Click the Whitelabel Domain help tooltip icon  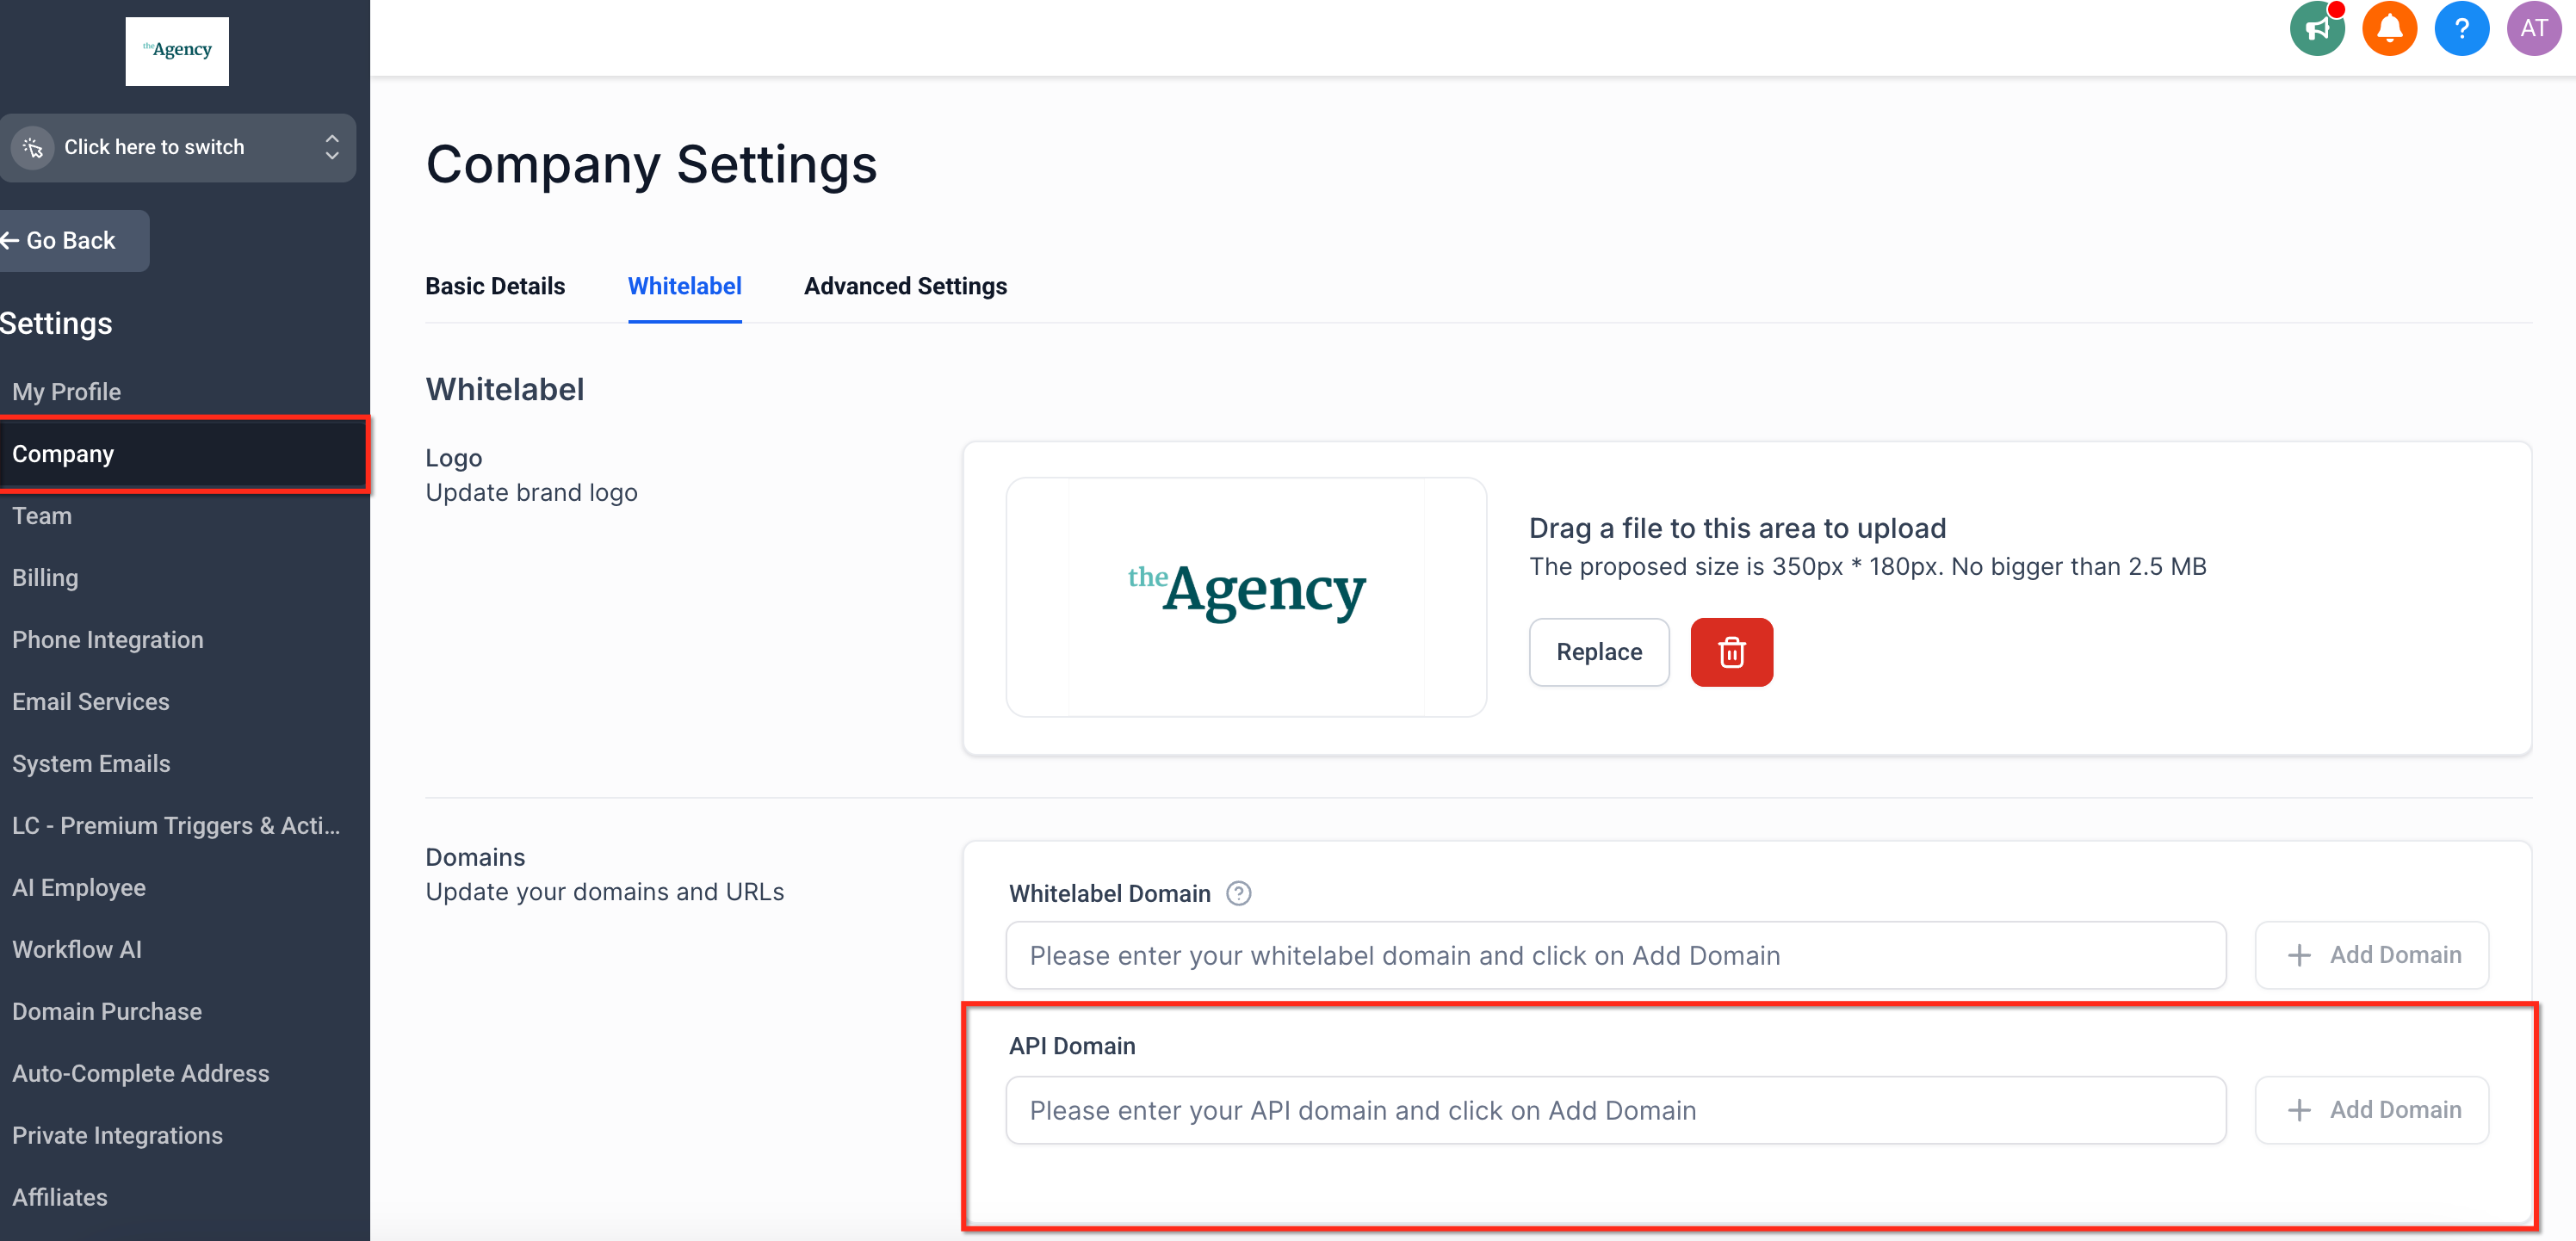(1238, 893)
